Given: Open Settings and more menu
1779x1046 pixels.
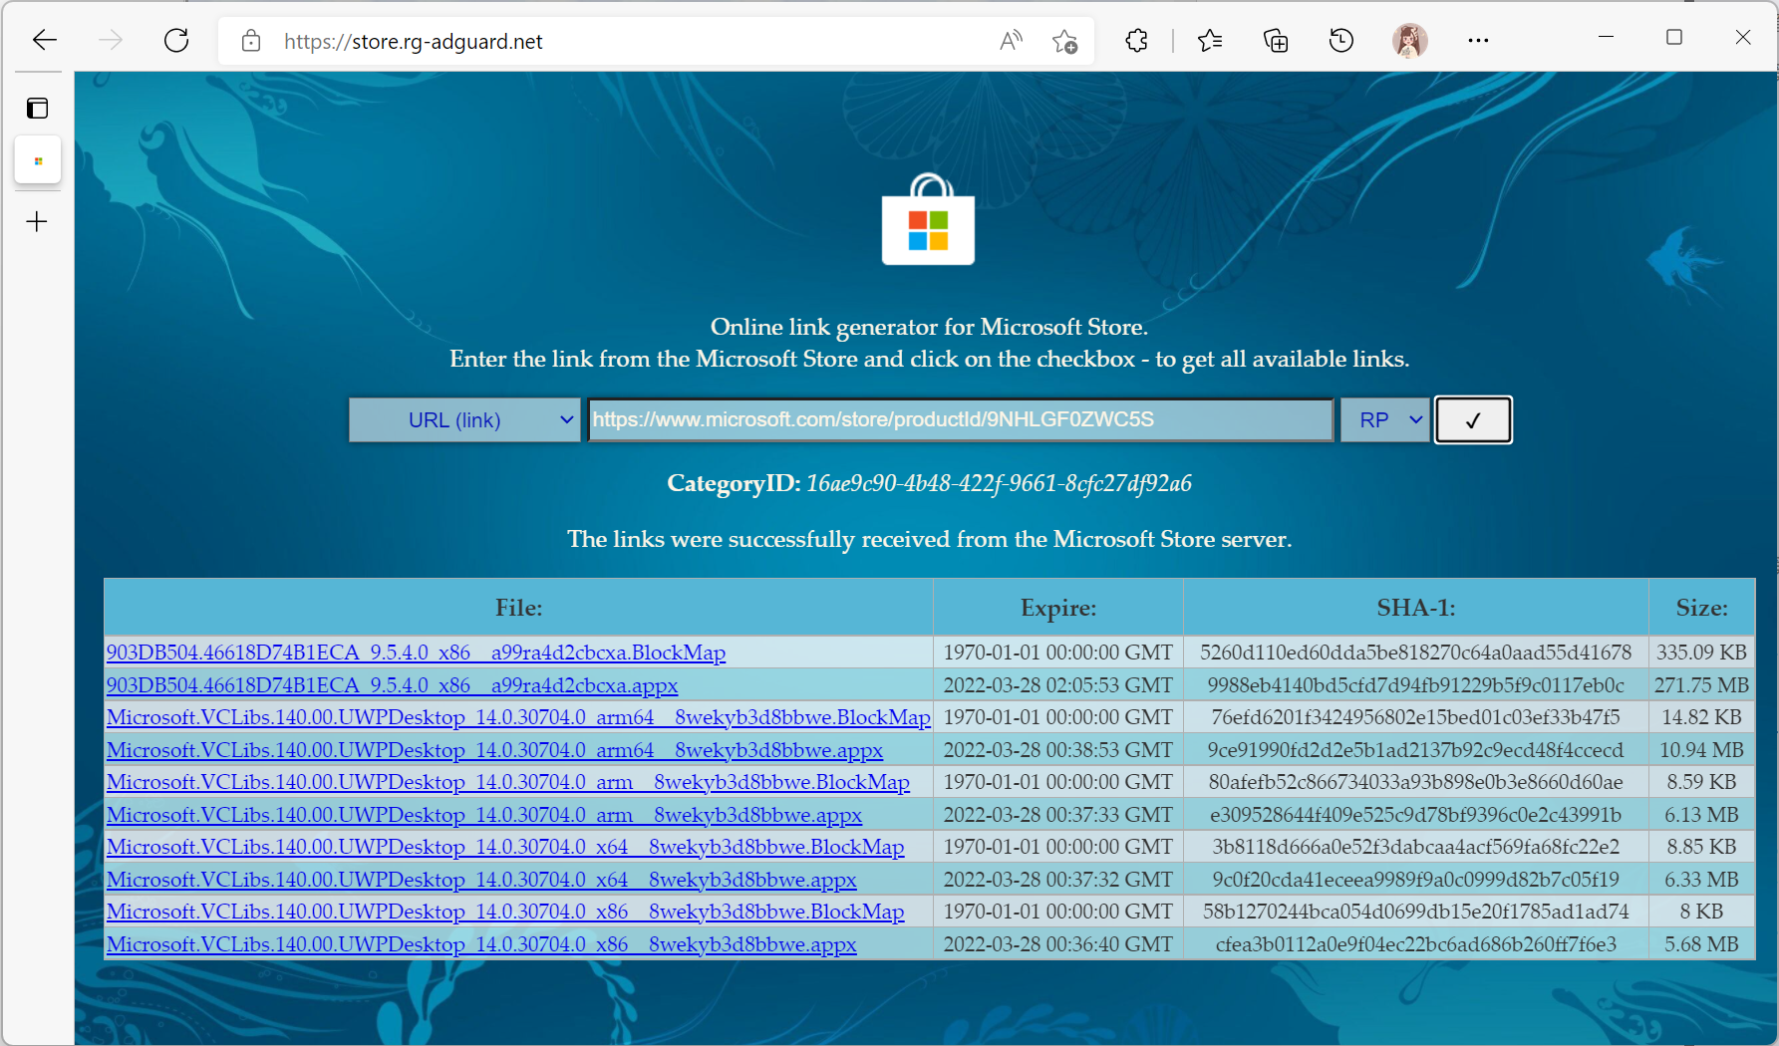Looking at the screenshot, I should (x=1478, y=41).
